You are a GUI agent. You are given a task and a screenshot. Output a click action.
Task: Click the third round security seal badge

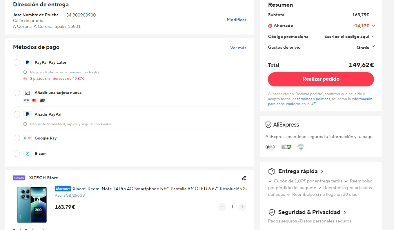coord(301,147)
